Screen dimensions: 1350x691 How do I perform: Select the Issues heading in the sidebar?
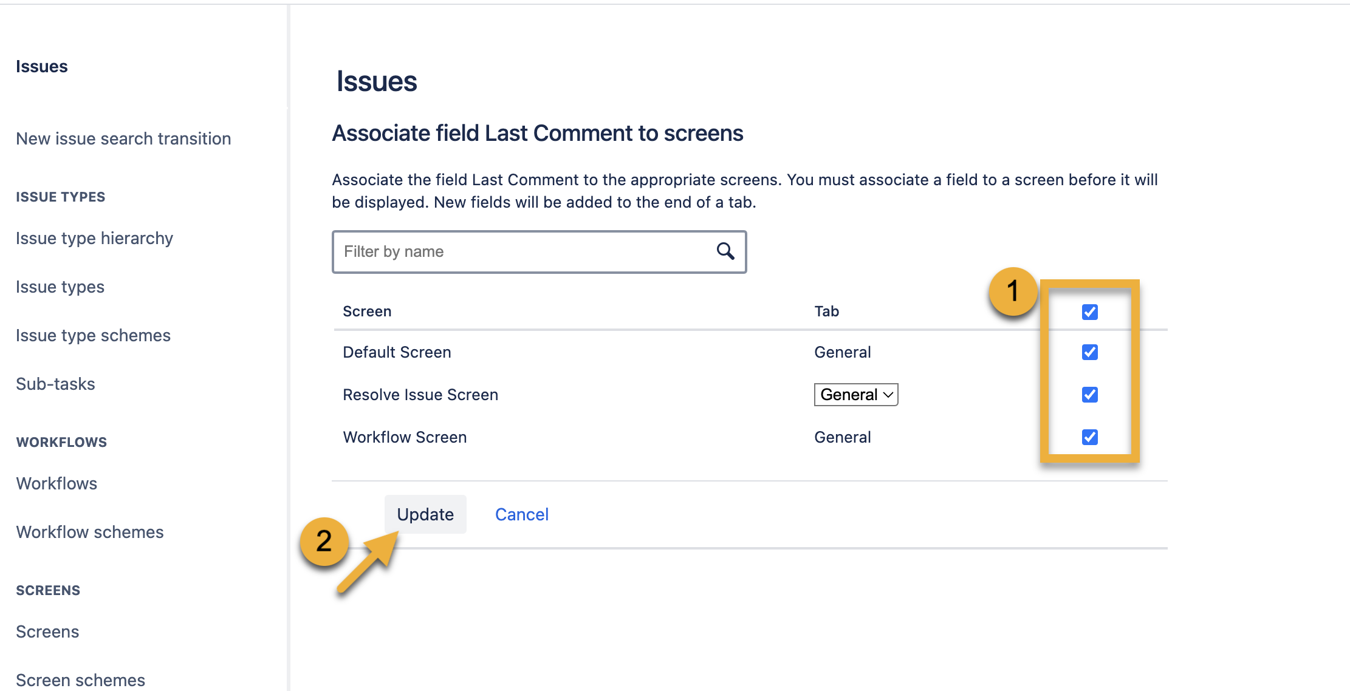(x=41, y=66)
